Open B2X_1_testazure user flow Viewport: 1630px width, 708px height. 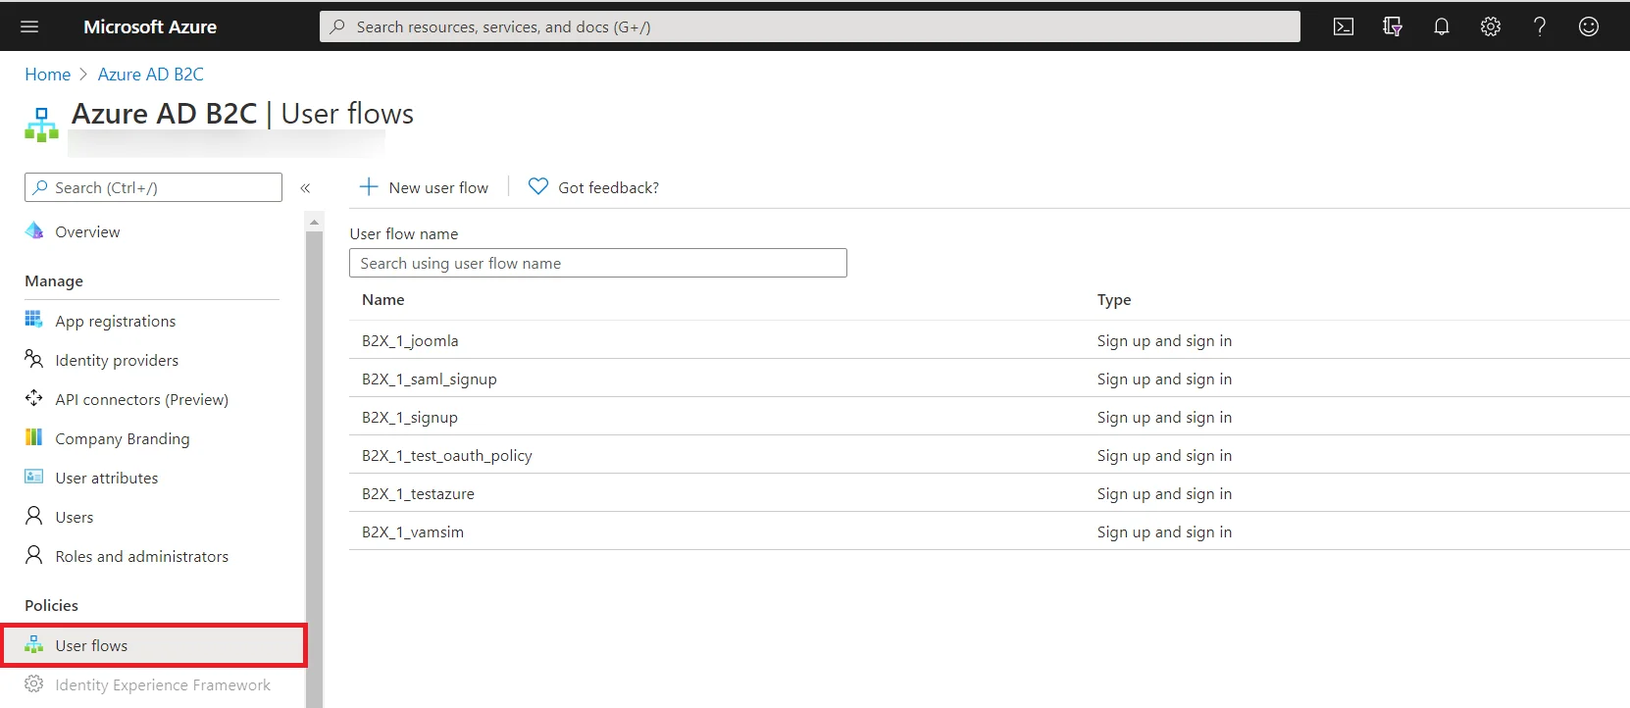[x=418, y=494]
